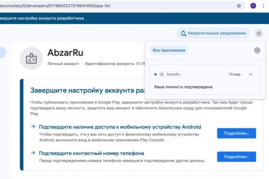Click 'Подробнее' for phone number confirmation
The height and width of the screenshot is (179, 269).
pos(236,156)
